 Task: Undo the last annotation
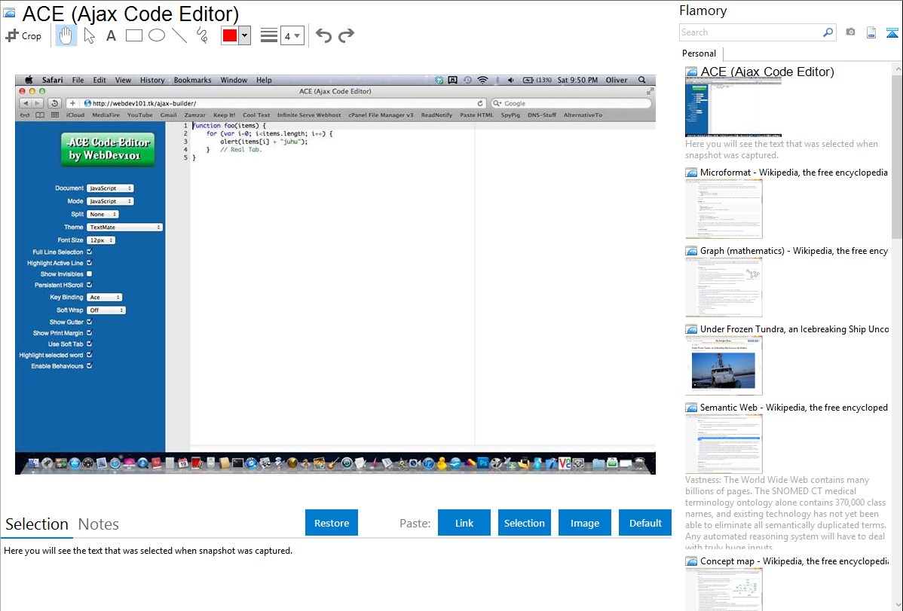323,35
